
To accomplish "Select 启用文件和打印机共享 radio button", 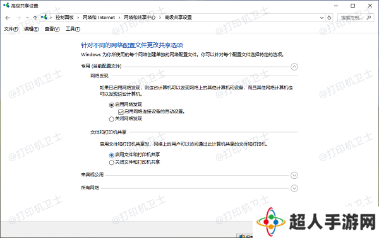I will (111, 155).
